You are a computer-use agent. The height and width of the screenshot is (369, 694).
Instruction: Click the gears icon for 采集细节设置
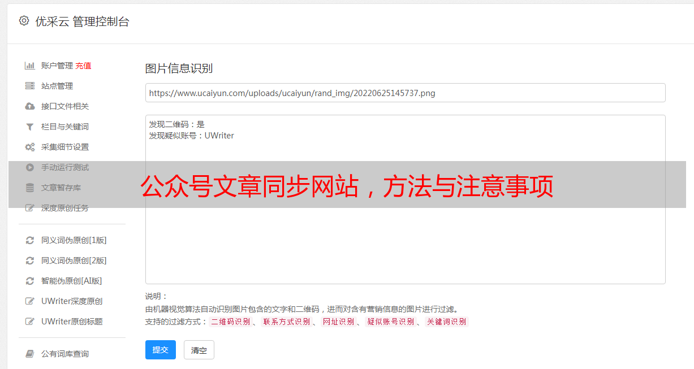(x=30, y=147)
